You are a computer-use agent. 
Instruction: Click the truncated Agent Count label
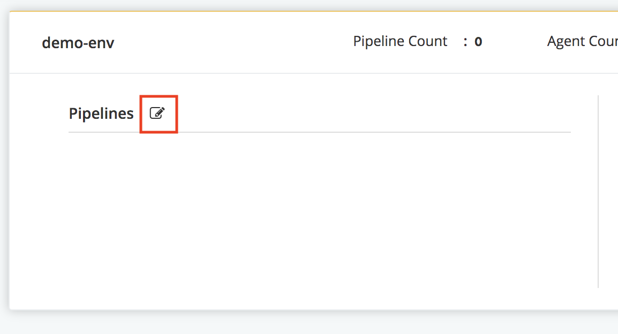(583, 41)
